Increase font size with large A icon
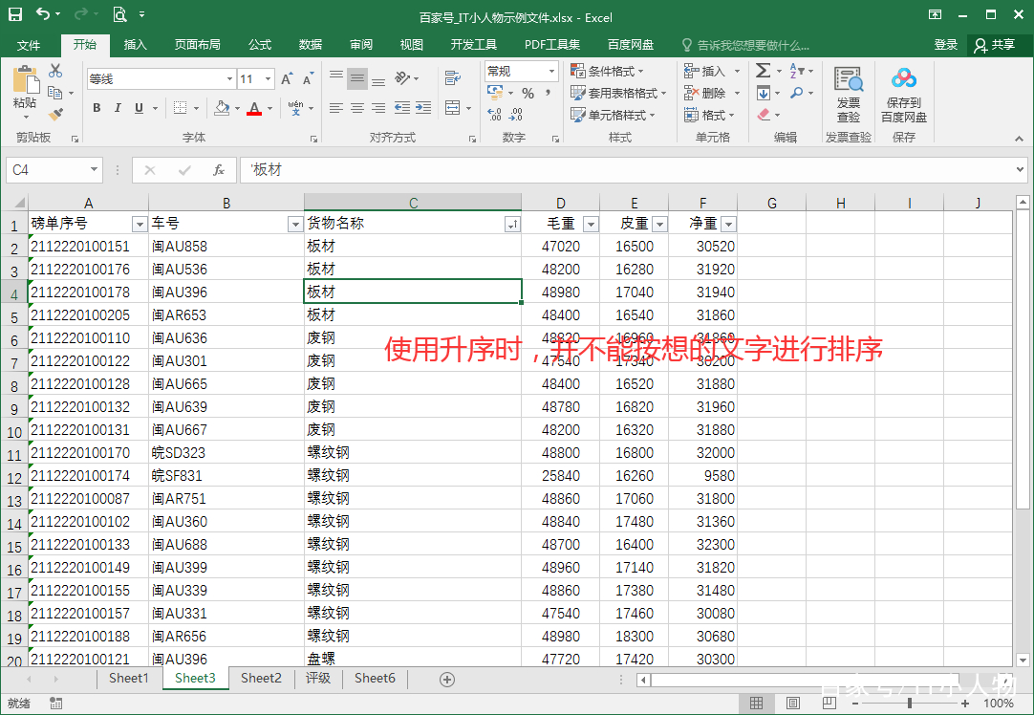This screenshot has width=1034, height=715. (x=286, y=79)
